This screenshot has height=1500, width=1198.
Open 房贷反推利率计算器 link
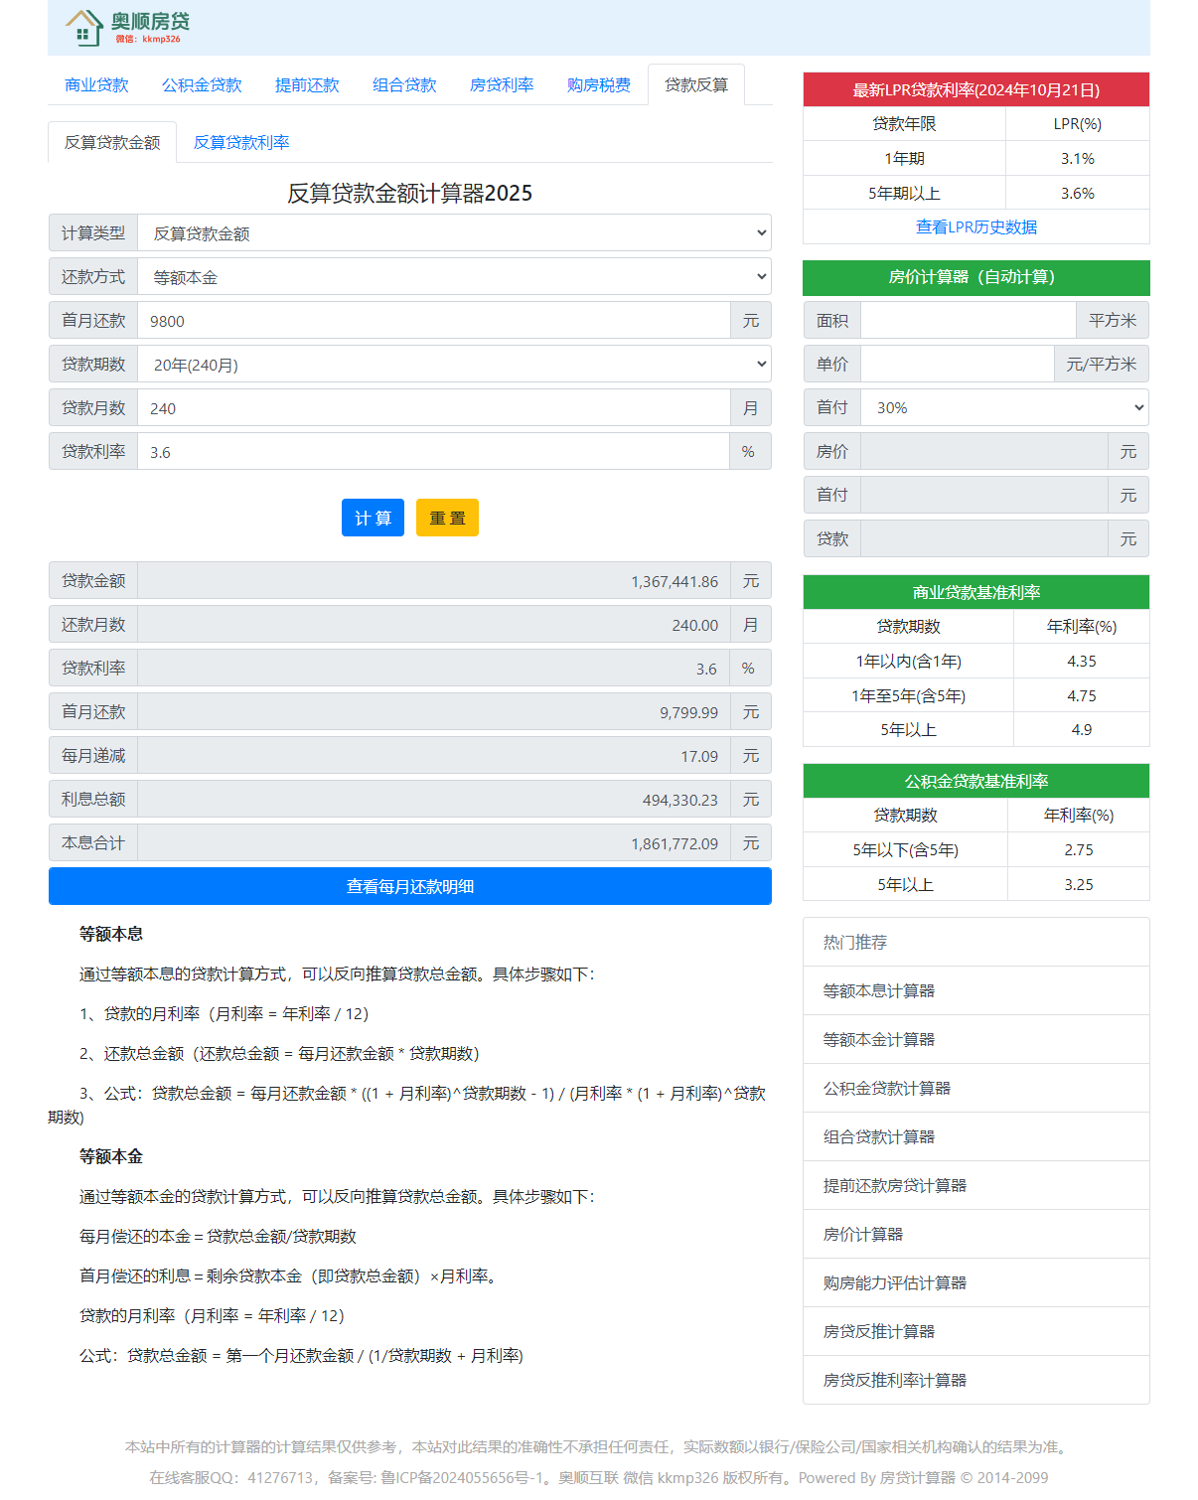click(x=894, y=1381)
